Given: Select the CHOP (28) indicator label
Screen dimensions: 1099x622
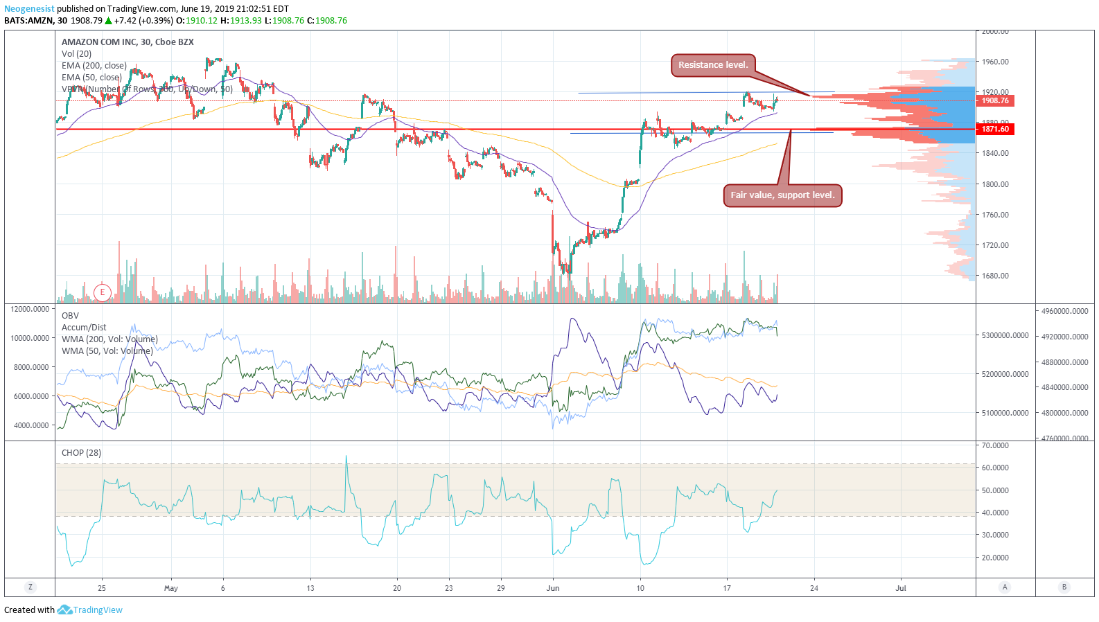Looking at the screenshot, I should click(81, 453).
